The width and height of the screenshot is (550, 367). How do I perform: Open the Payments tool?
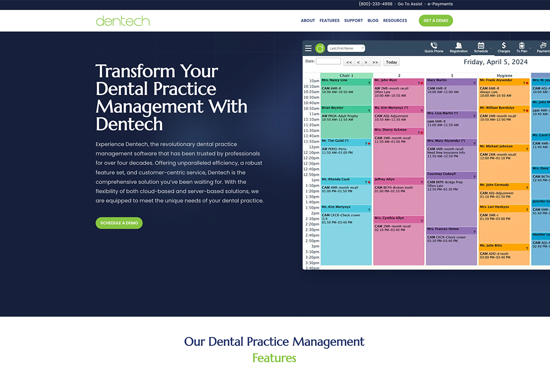point(543,47)
